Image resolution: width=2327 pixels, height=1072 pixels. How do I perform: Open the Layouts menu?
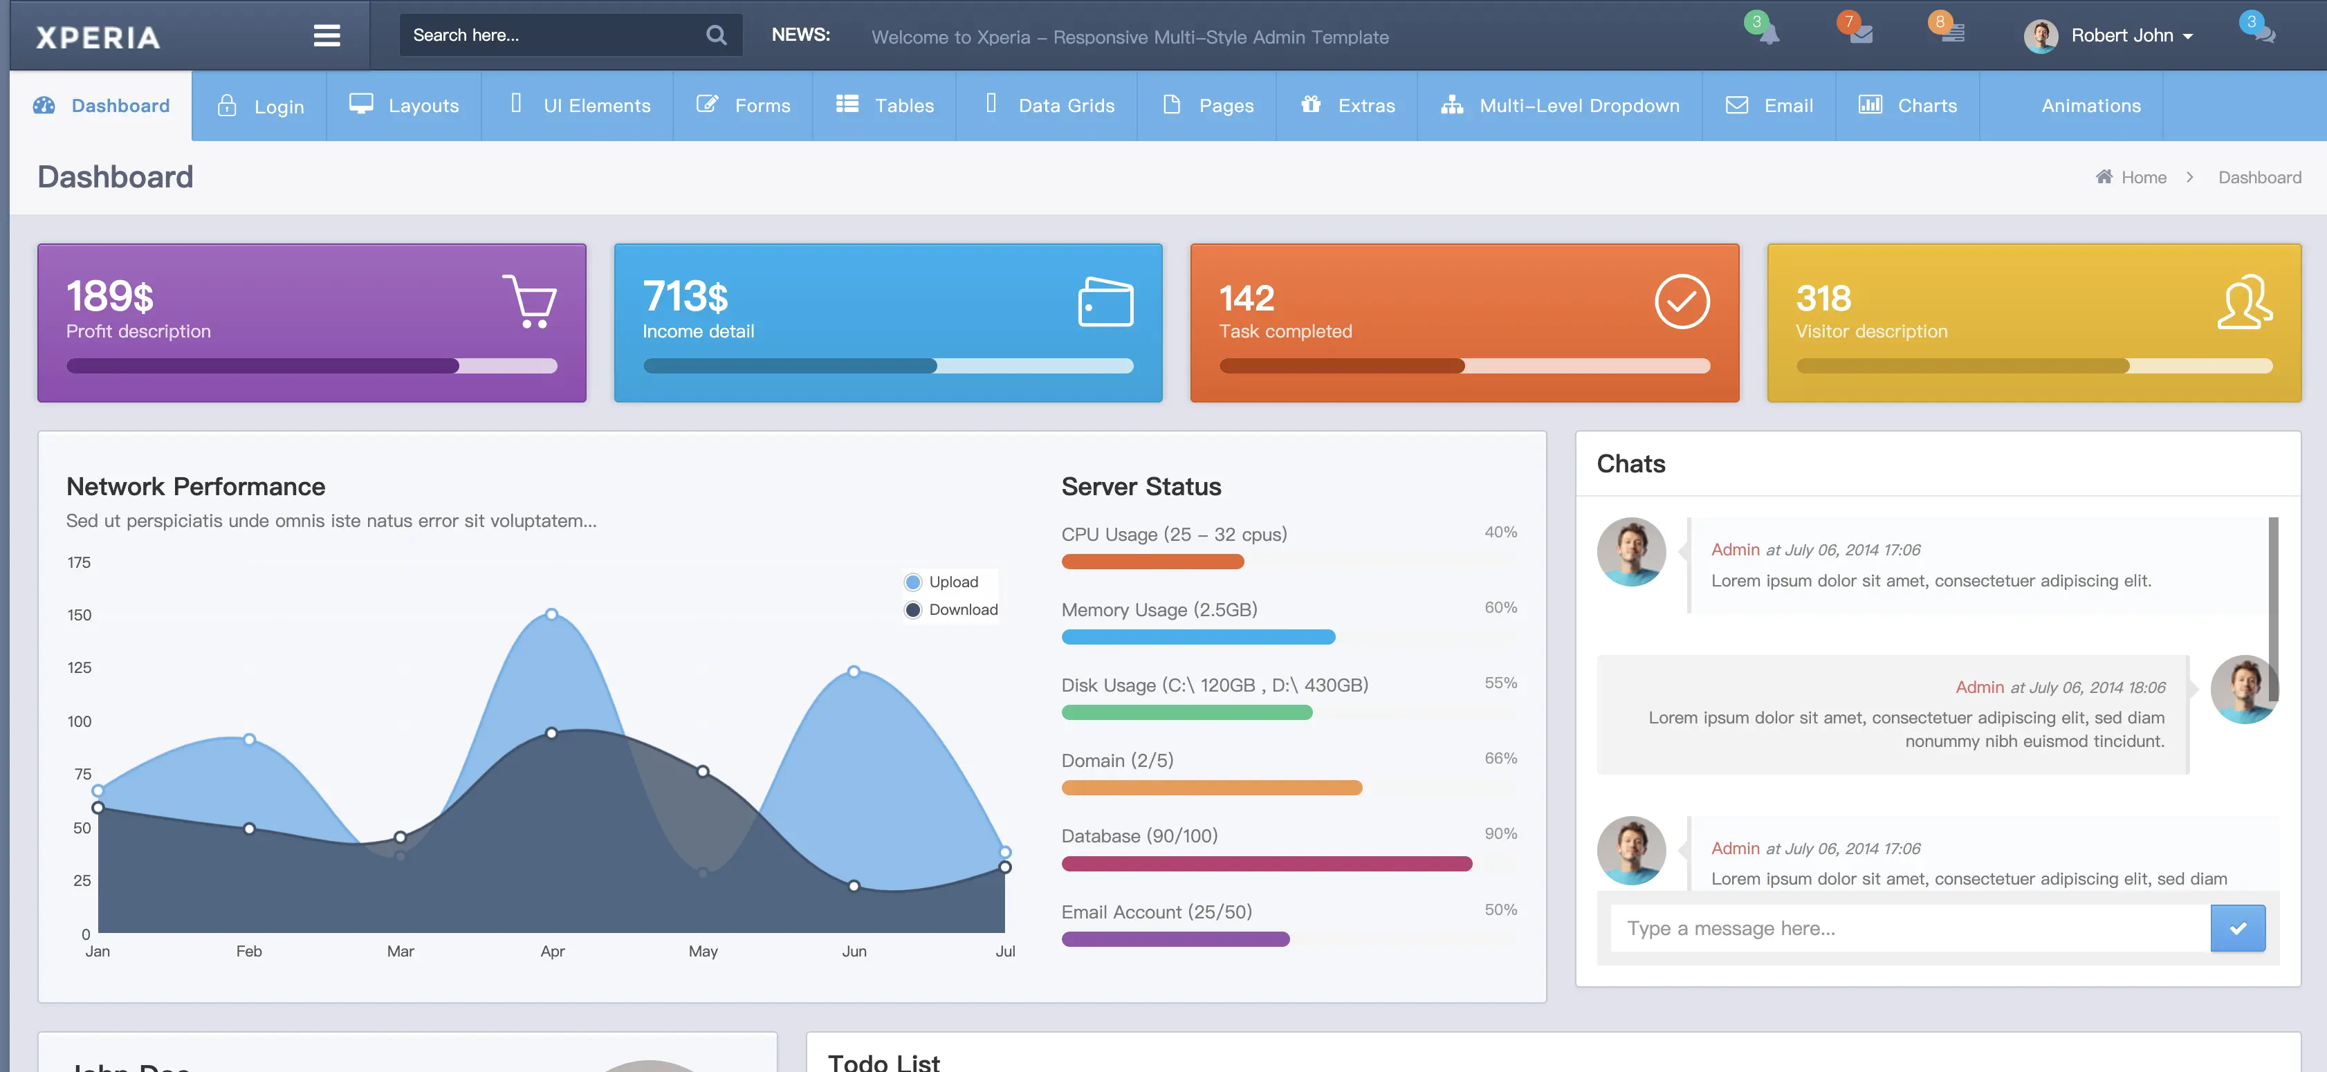point(404,106)
